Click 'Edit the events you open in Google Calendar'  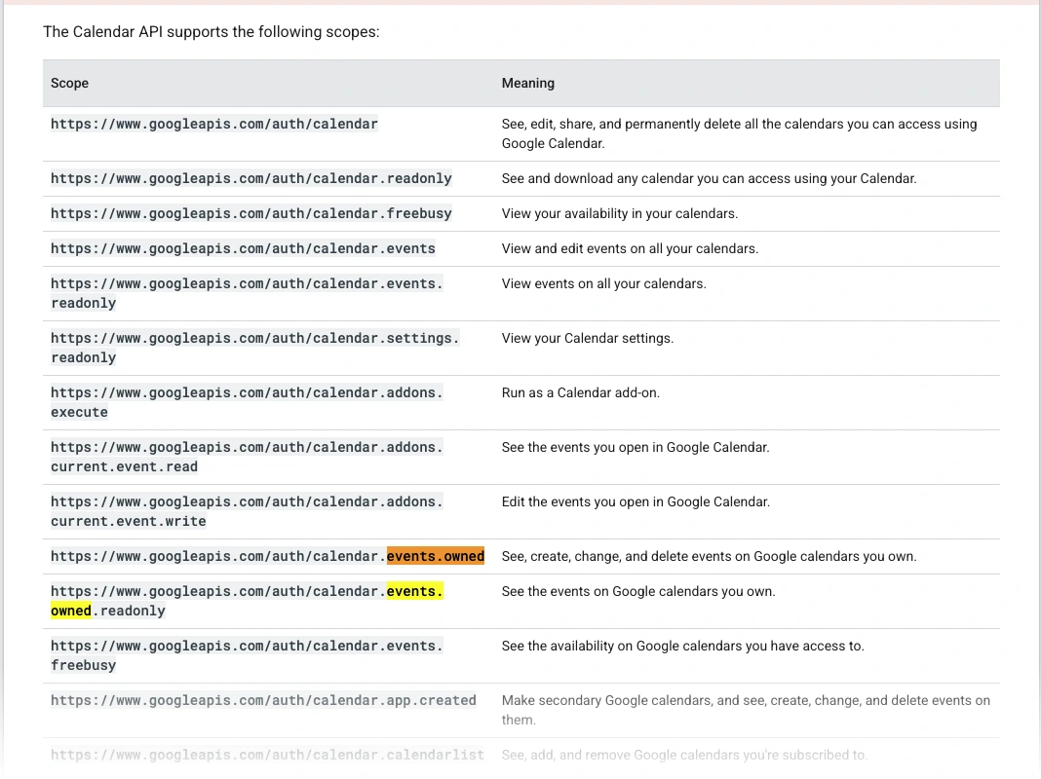tap(636, 501)
